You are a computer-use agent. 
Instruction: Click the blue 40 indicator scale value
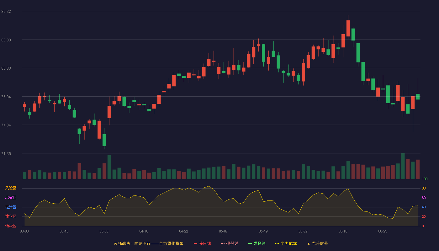point(424,207)
